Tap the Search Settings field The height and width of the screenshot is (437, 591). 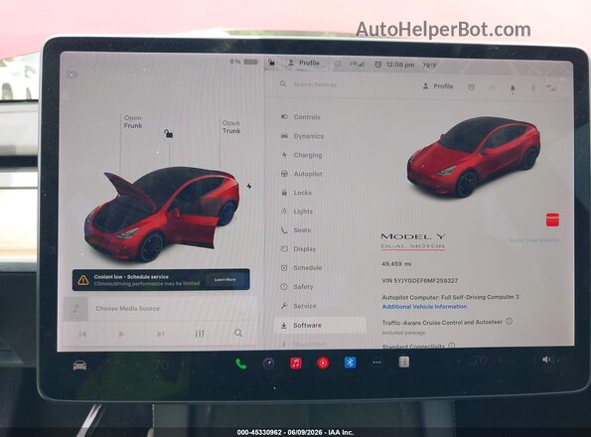(x=315, y=84)
